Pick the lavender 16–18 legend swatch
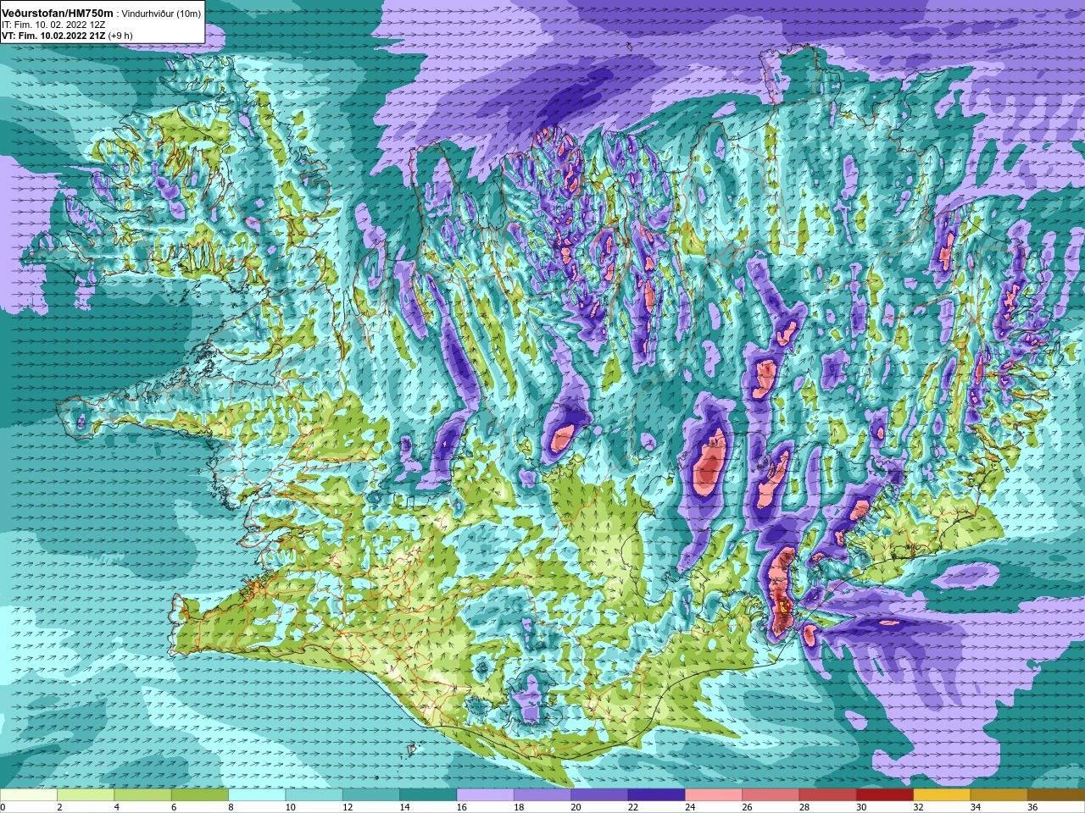1085x813 pixels. coord(485,795)
